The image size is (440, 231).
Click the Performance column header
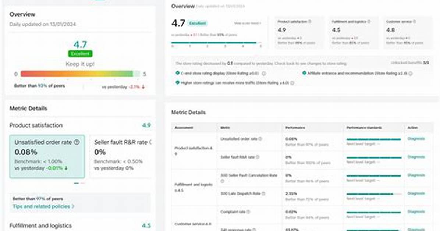295,128
